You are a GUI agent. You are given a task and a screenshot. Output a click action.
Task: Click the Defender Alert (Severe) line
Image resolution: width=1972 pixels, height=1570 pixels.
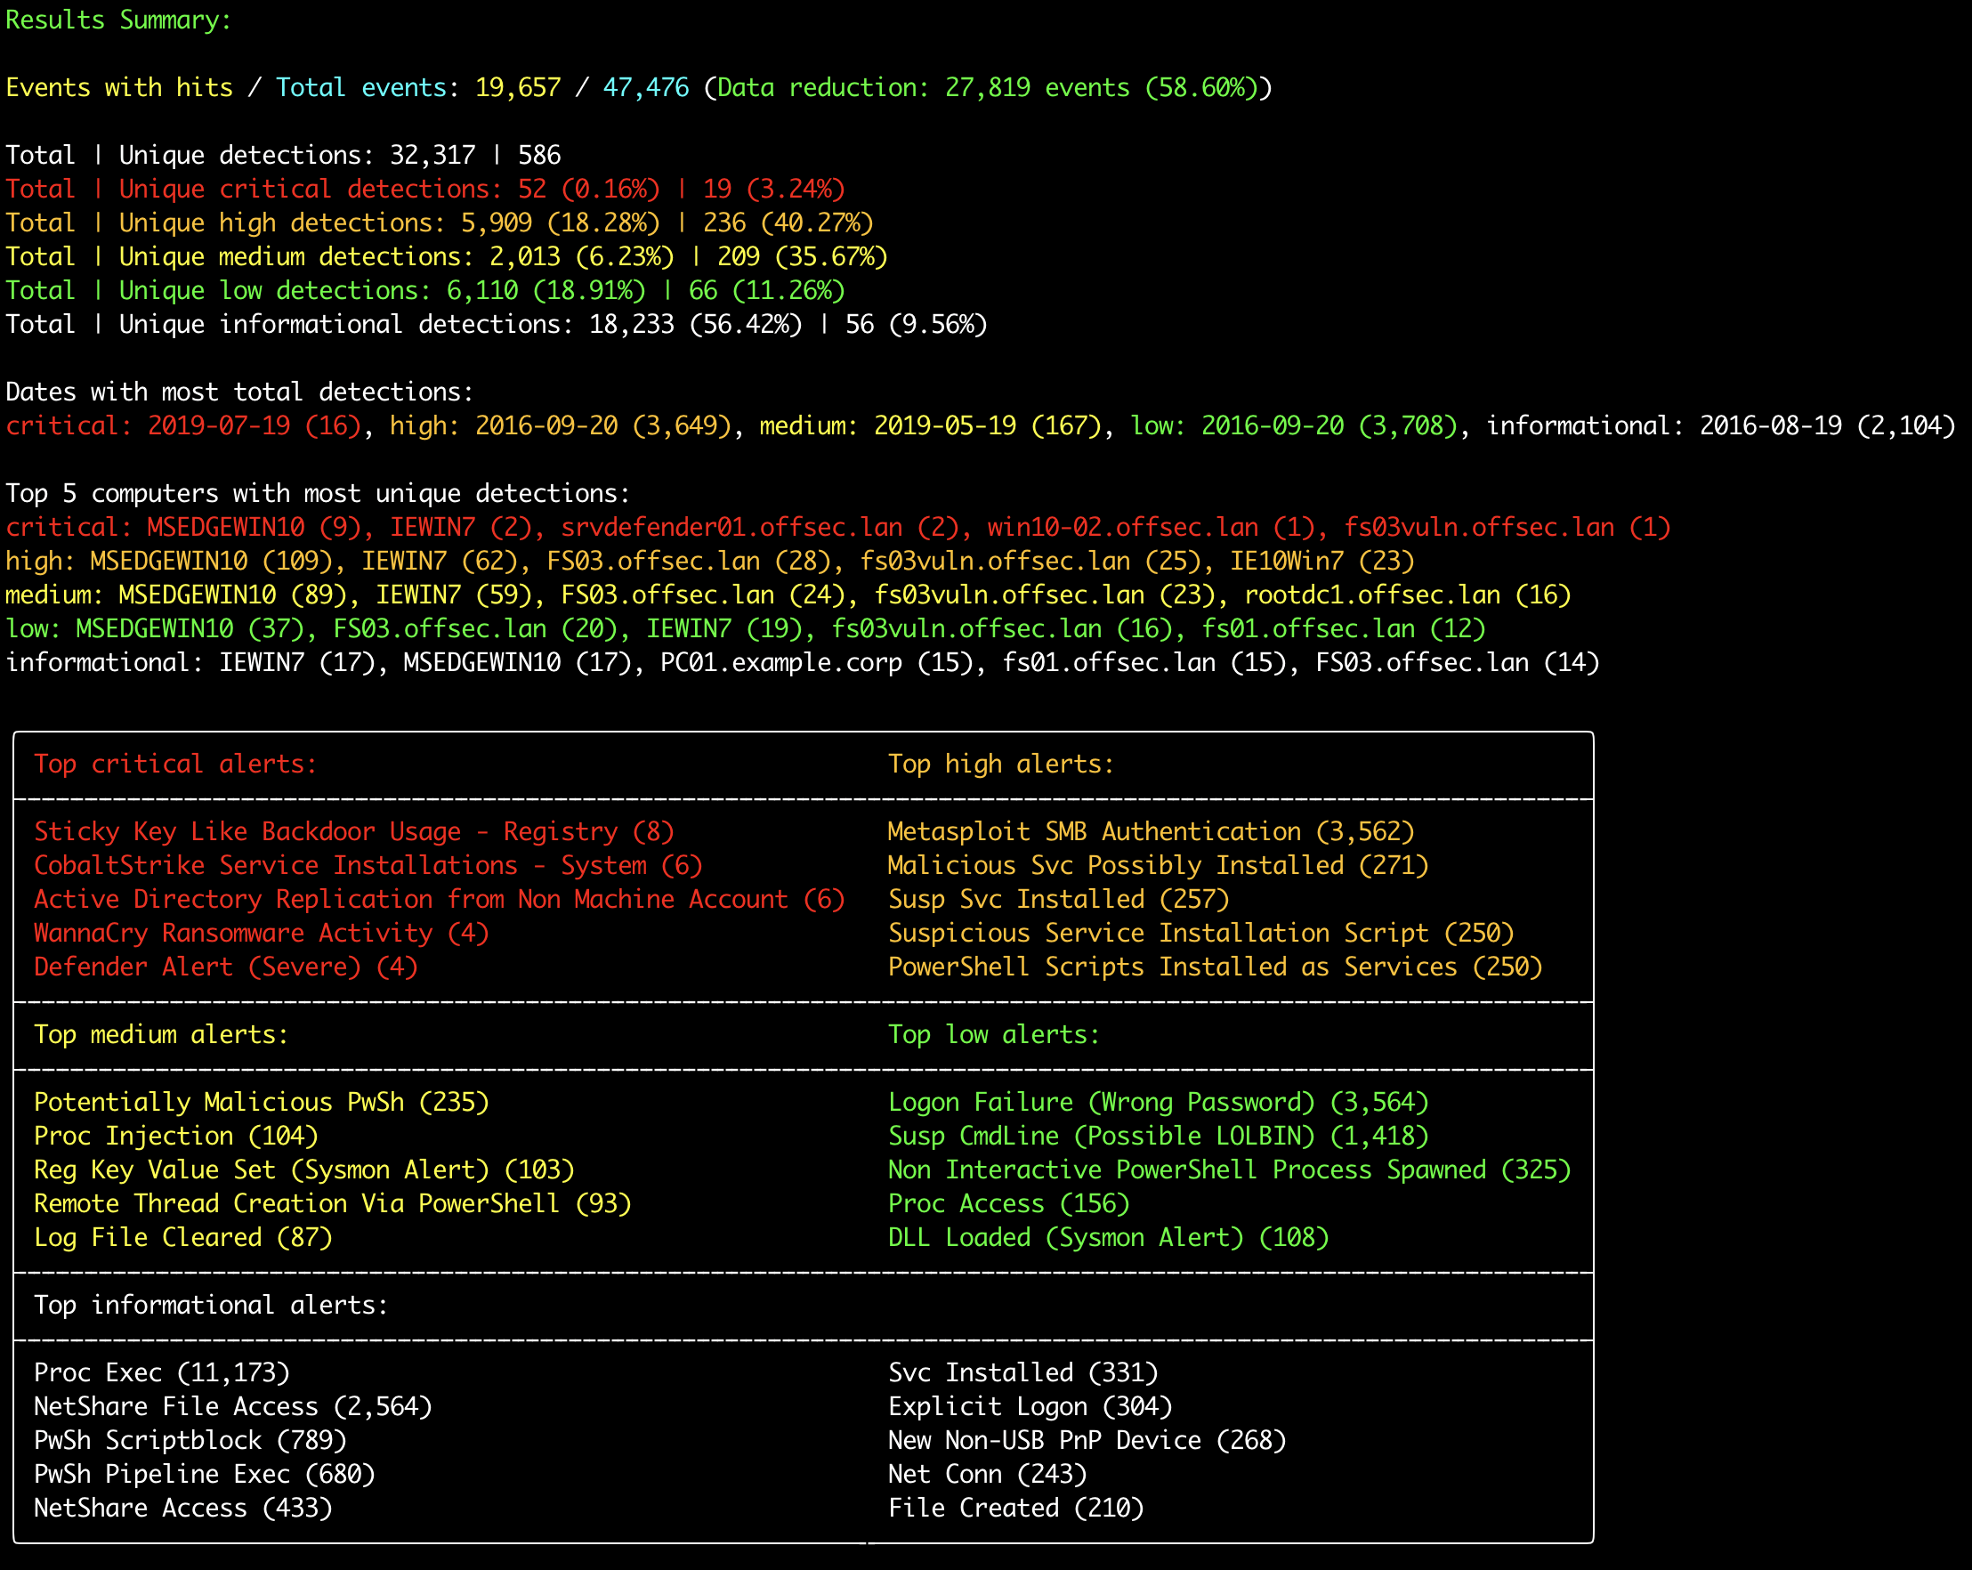(225, 967)
